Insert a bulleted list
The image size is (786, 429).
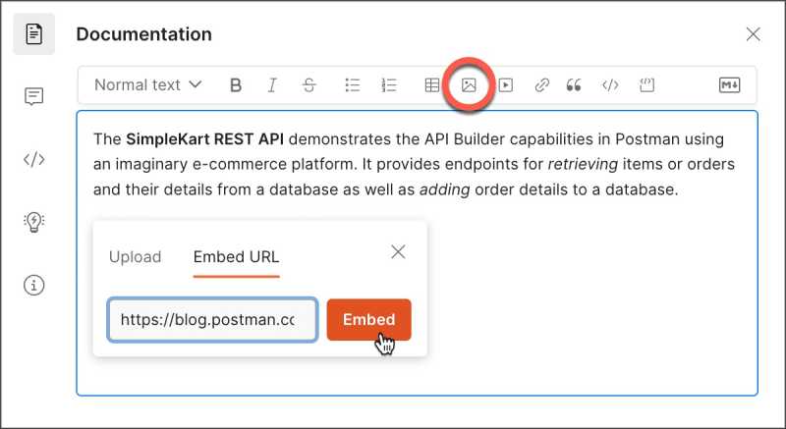[353, 85]
